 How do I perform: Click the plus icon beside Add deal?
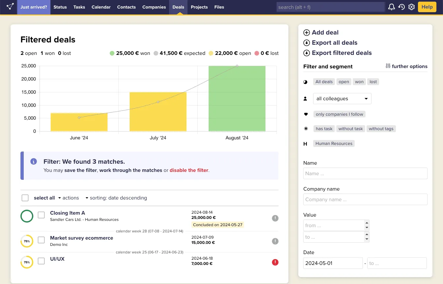[307, 33]
